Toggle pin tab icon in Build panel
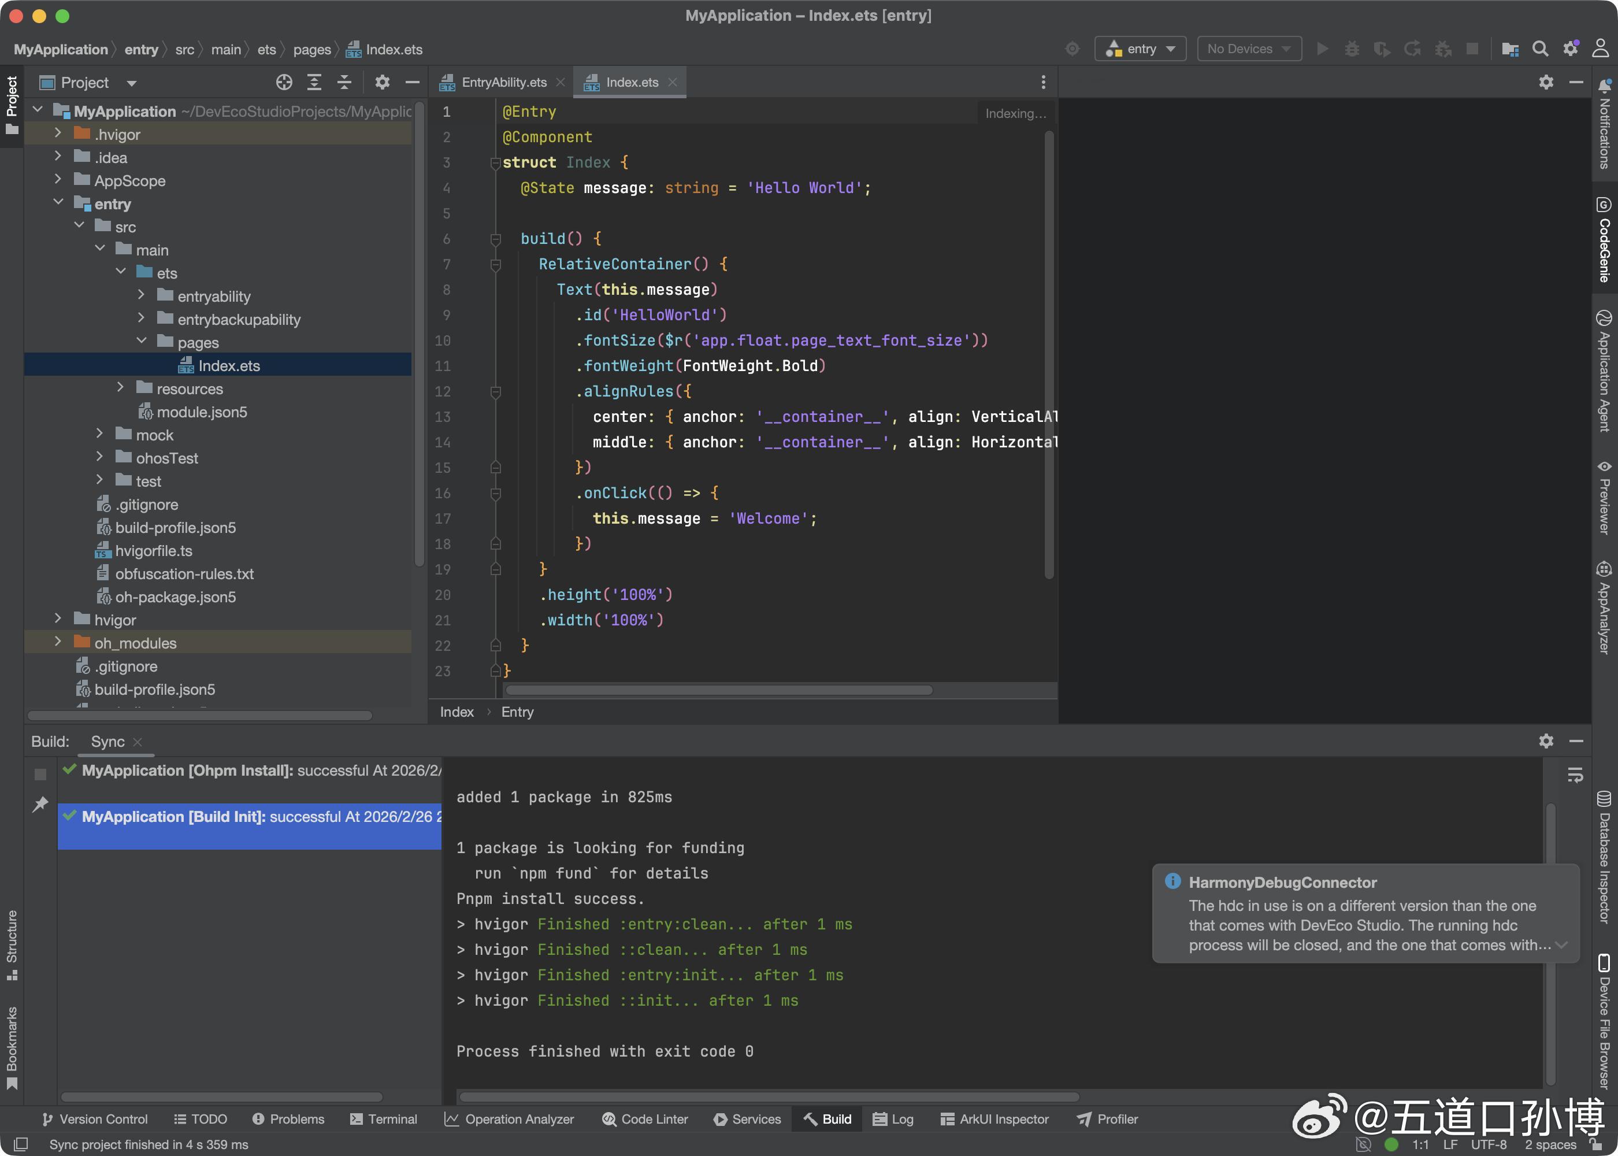The image size is (1618, 1156). coord(40,805)
